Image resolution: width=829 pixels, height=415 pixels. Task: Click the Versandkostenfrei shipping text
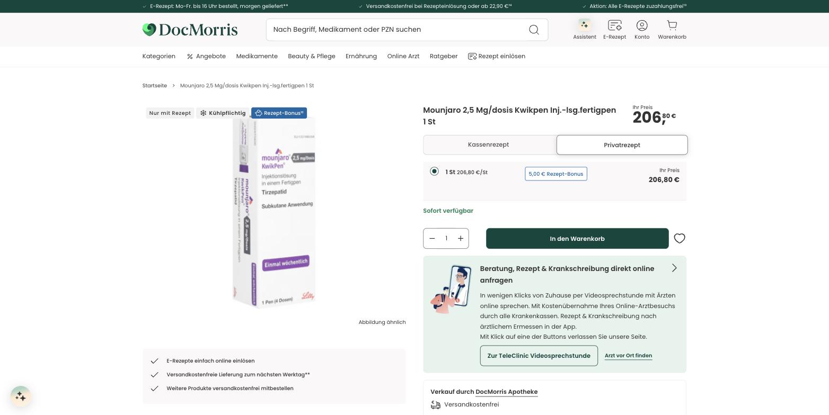[x=472, y=404]
